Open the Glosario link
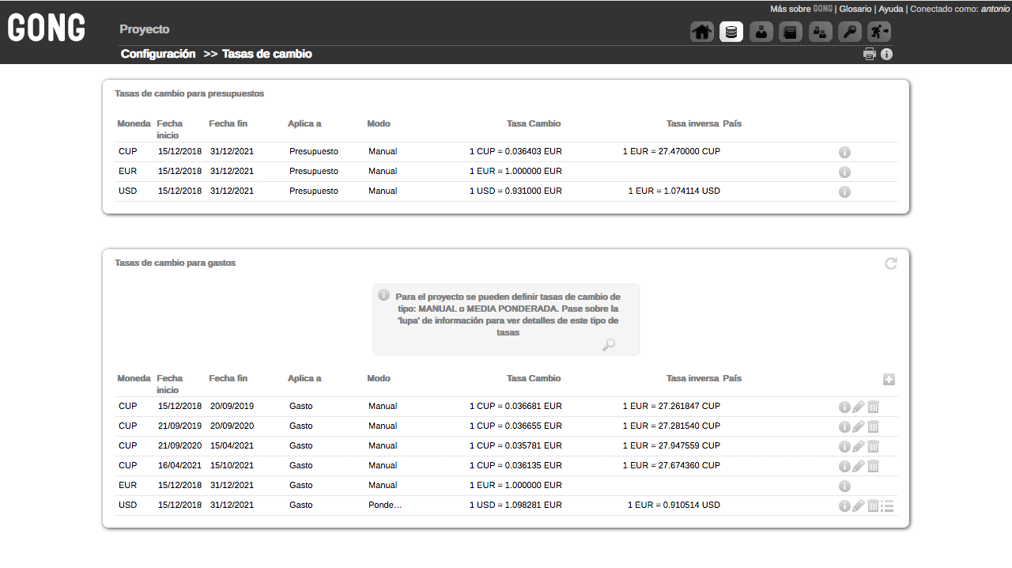 pyautogui.click(x=855, y=9)
